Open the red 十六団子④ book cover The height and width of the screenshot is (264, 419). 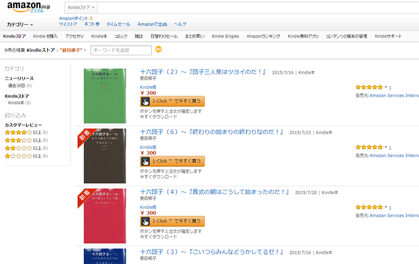click(x=105, y=216)
